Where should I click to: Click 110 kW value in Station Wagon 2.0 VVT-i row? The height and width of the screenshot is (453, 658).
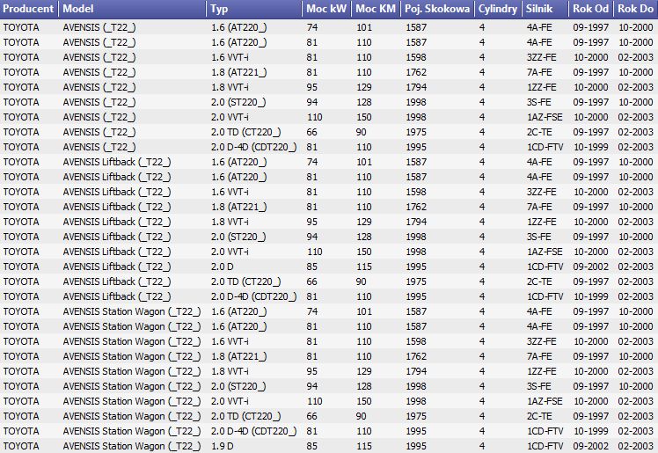(x=315, y=401)
